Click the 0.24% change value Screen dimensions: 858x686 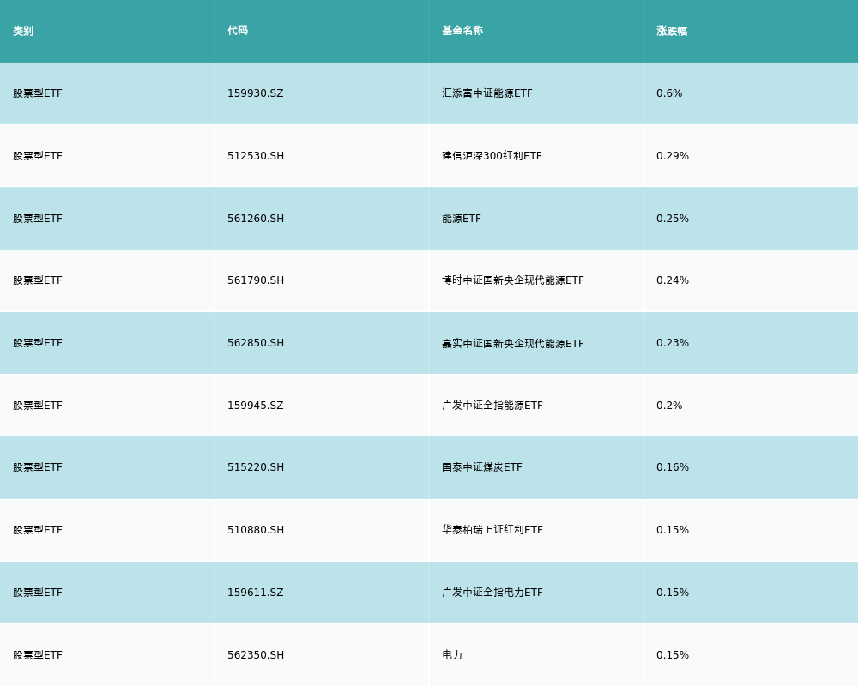coord(673,280)
